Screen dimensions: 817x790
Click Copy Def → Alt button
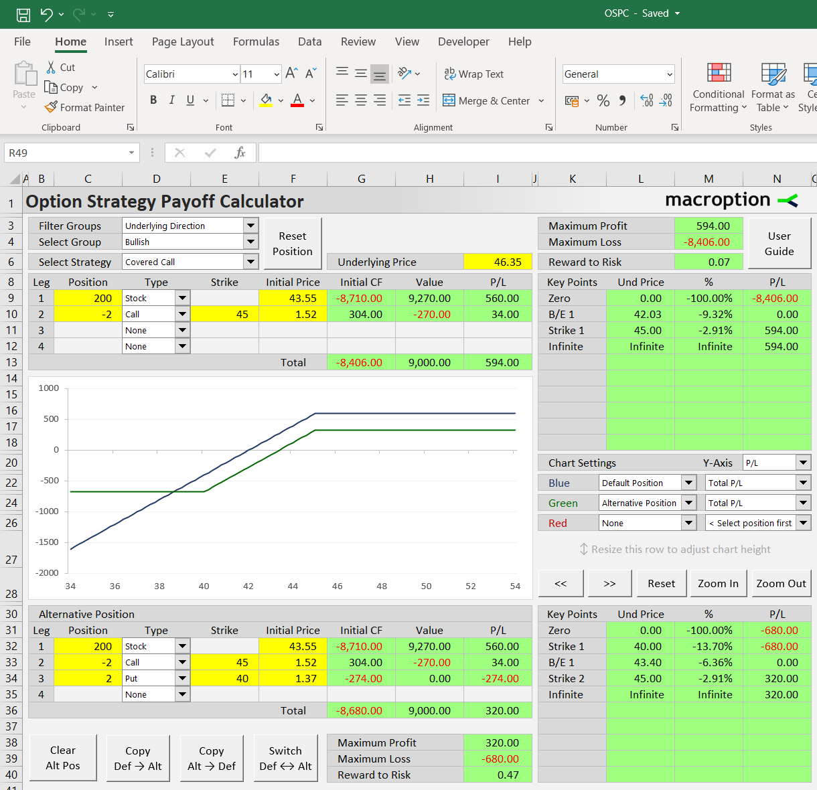pyautogui.click(x=138, y=758)
